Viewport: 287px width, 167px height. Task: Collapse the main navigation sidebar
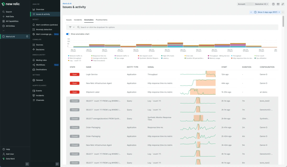[x=27, y=164]
